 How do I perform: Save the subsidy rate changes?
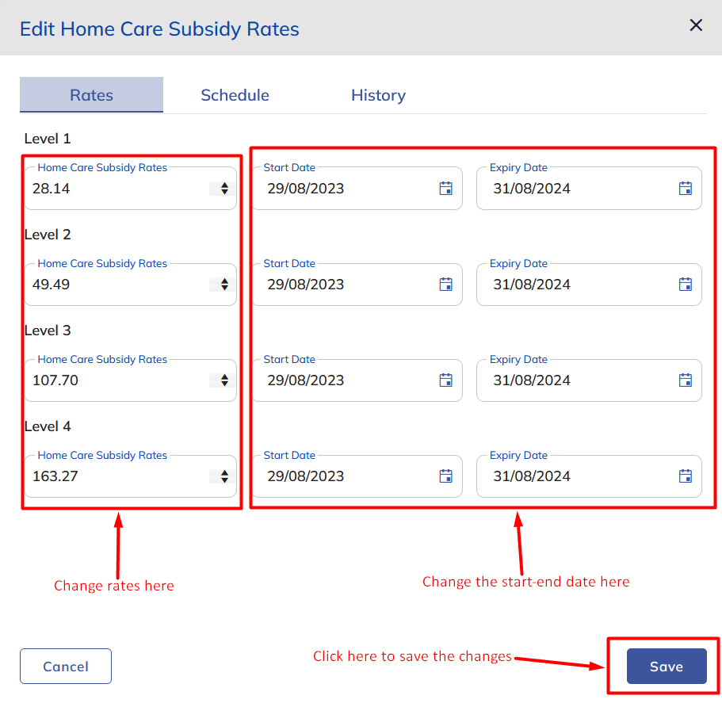click(666, 667)
